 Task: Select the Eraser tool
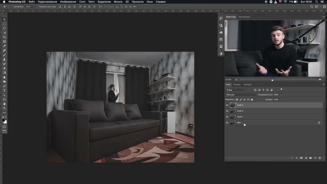coord(4,68)
